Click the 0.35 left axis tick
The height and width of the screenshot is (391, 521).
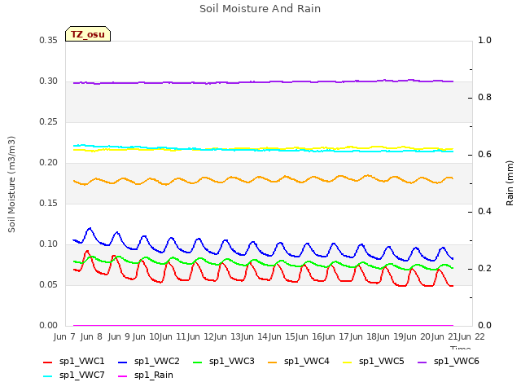coord(49,41)
